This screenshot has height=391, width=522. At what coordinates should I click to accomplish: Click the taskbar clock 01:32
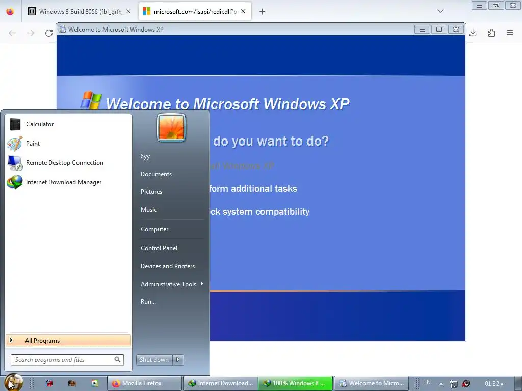tap(493, 384)
